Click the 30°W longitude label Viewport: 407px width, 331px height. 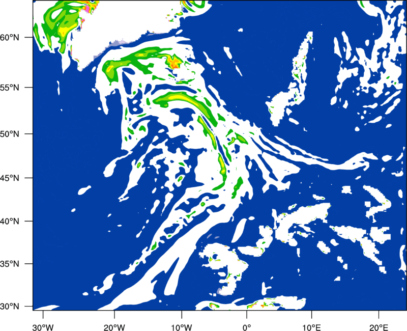[43, 327]
